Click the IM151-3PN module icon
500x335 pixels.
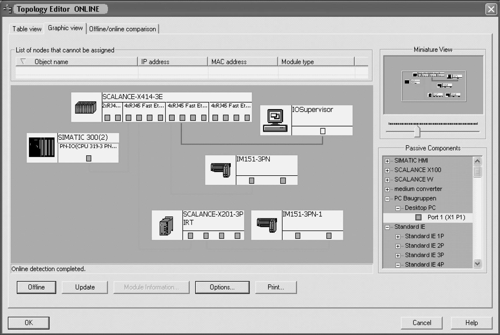220,170
